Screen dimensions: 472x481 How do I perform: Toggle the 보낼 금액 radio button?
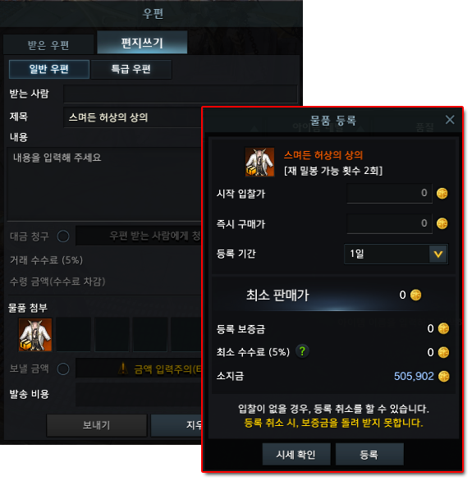(63, 369)
